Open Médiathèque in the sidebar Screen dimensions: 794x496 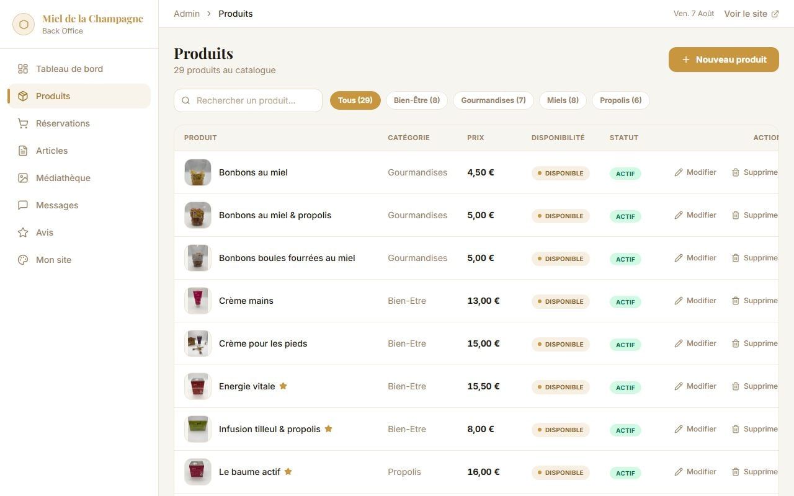(79, 178)
